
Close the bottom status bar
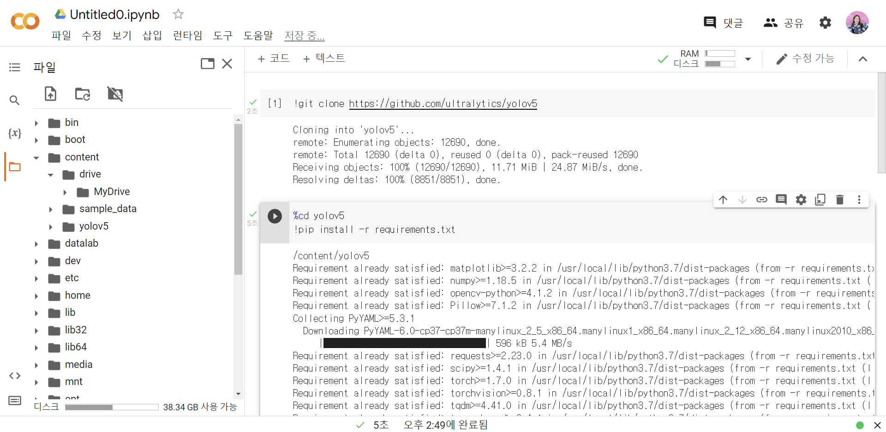(877, 425)
